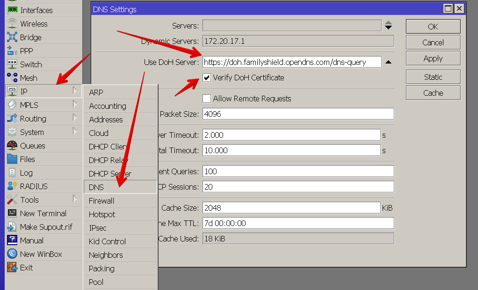This screenshot has width=478, height=290.
Task: Open the Cache button
Action: 433,93
